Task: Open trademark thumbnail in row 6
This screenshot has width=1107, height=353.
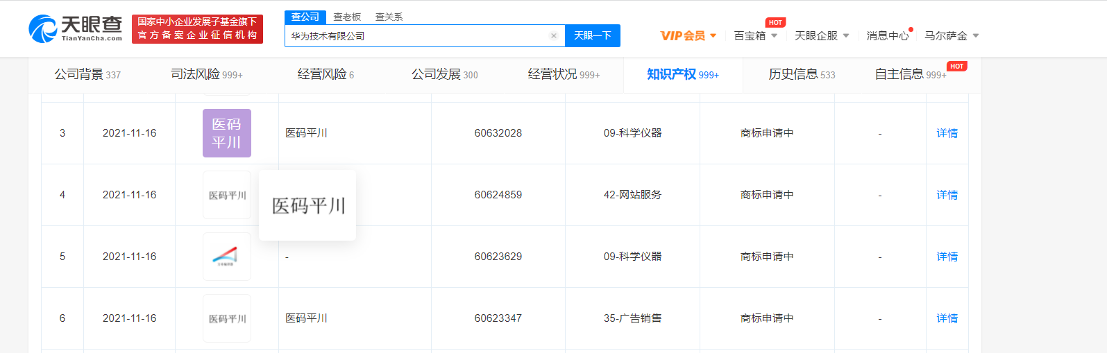Action: (227, 318)
